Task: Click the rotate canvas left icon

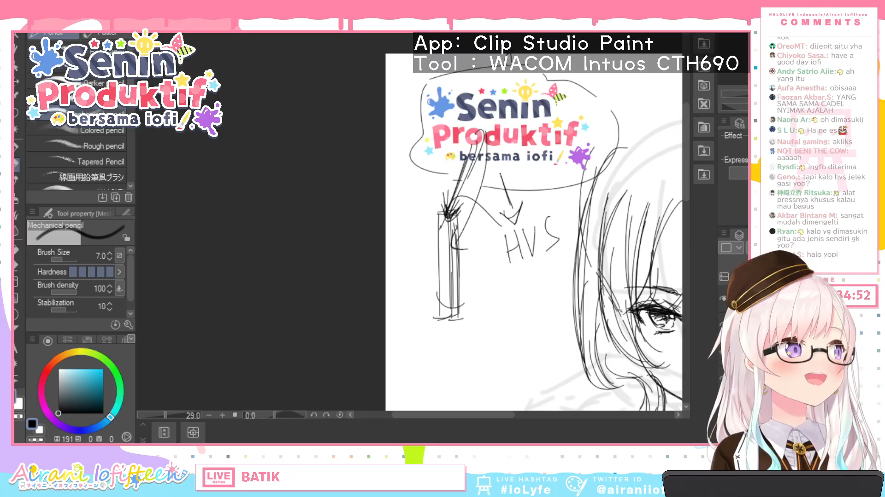Action: pos(314,415)
